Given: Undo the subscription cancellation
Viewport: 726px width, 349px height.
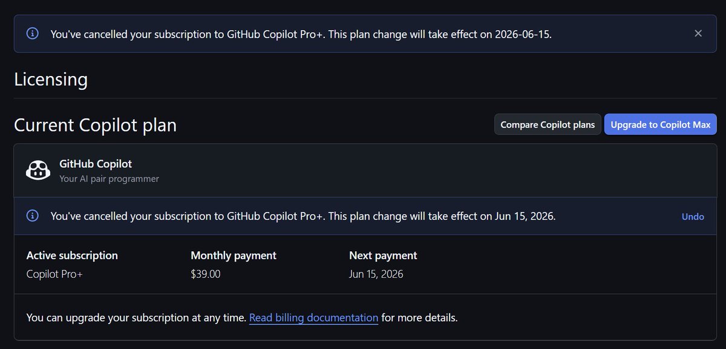Looking at the screenshot, I should pyautogui.click(x=693, y=216).
